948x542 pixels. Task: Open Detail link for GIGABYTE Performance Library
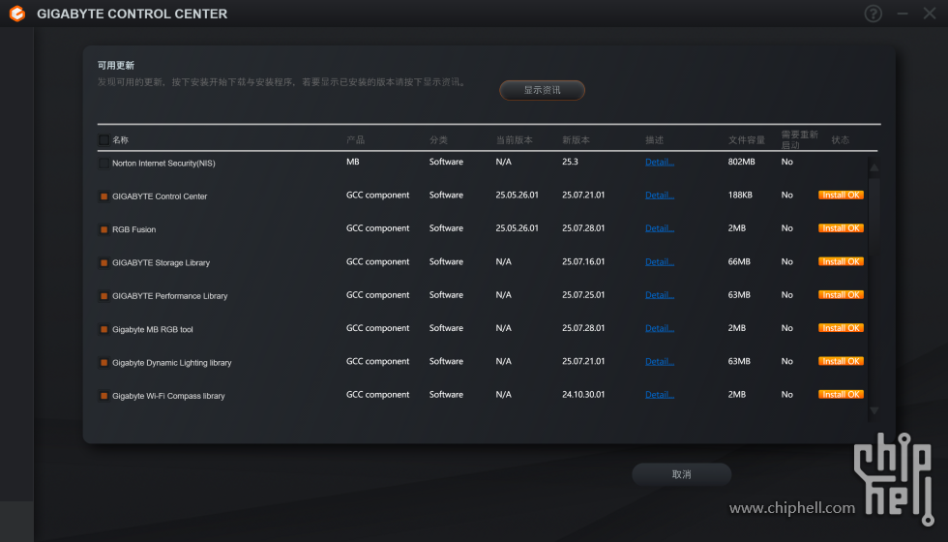coord(659,295)
